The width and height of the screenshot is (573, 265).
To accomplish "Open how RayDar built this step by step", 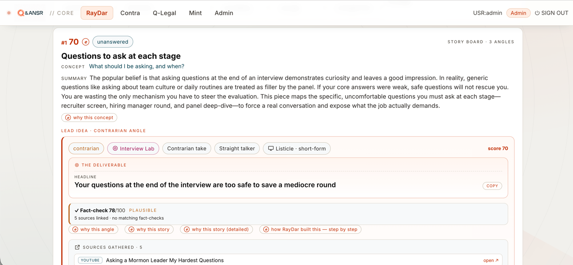I will coord(311,229).
